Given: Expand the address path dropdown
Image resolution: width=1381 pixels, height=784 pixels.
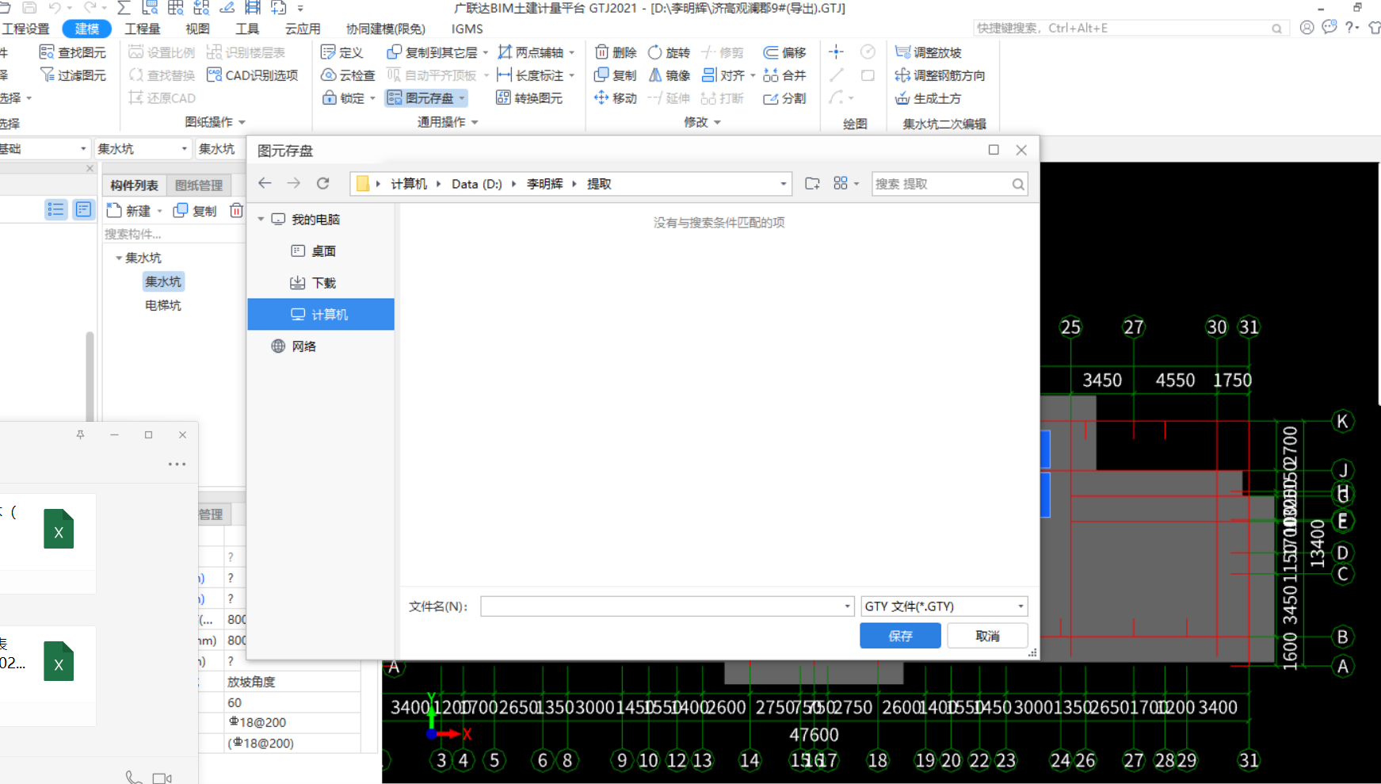Looking at the screenshot, I should (x=783, y=184).
